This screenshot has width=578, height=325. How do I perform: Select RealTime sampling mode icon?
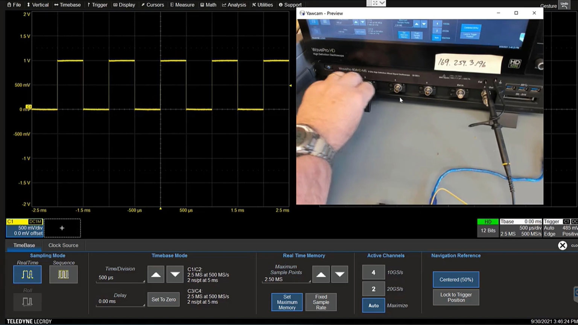pos(27,274)
